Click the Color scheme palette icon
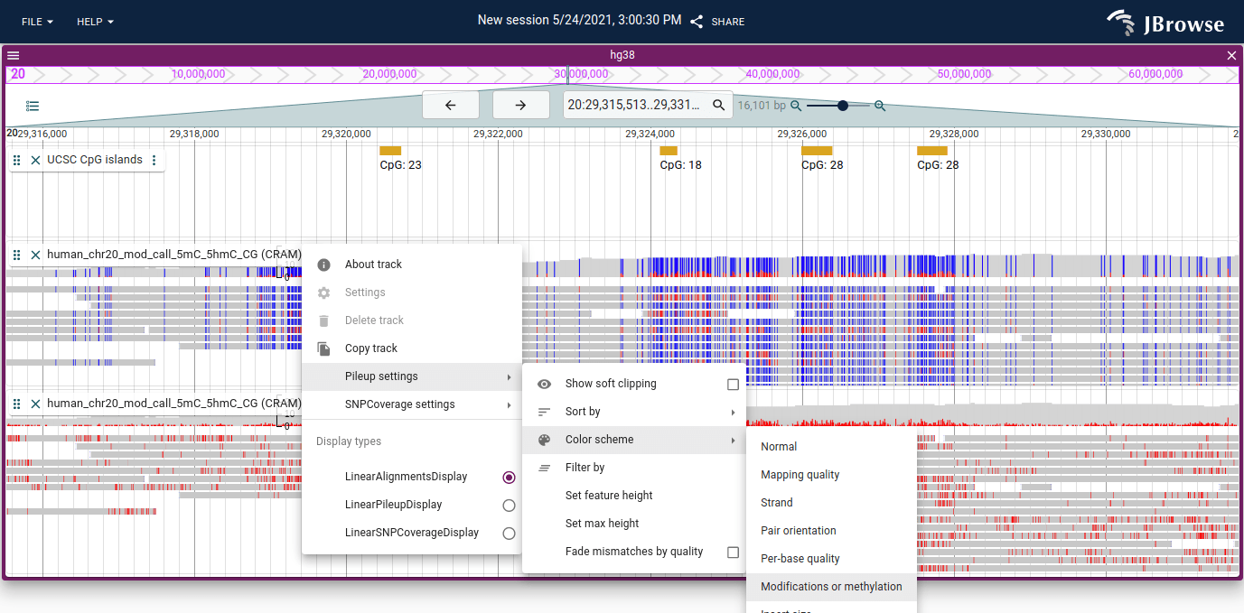The width and height of the screenshot is (1244, 613). click(x=544, y=440)
